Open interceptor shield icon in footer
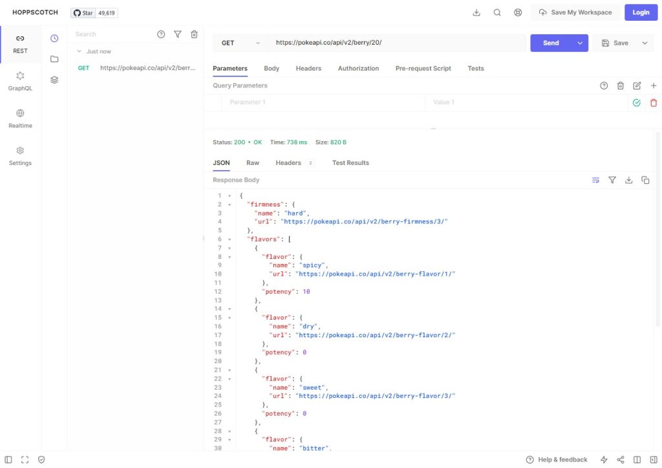Image resolution: width=662 pixels, height=468 pixels. click(x=41, y=460)
